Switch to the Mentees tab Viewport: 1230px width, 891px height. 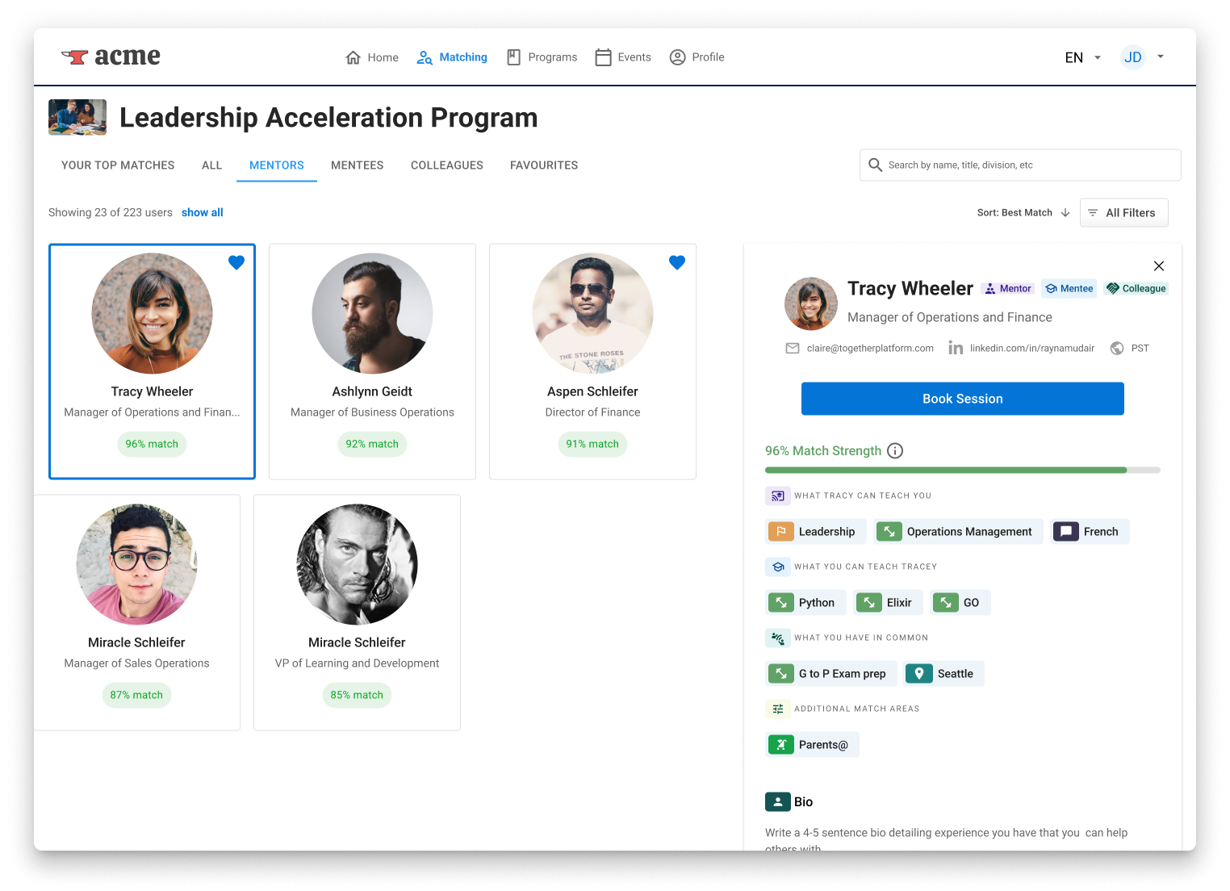358,165
